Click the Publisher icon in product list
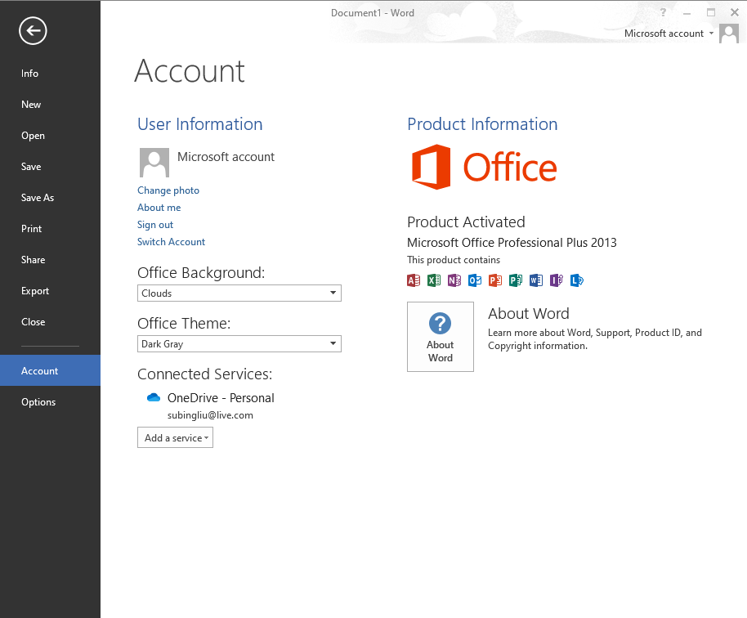The width and height of the screenshot is (747, 618). [516, 280]
